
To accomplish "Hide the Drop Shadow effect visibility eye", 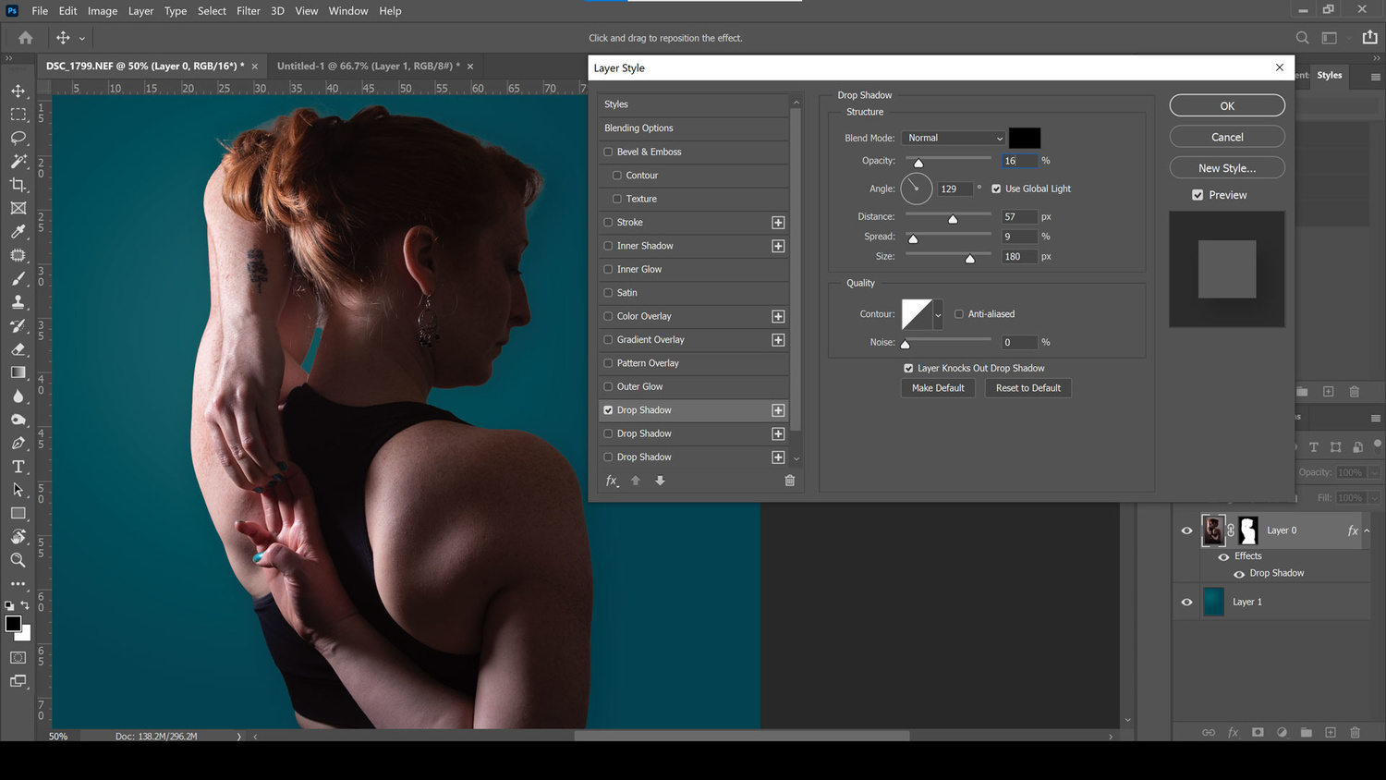I will 1239,573.
